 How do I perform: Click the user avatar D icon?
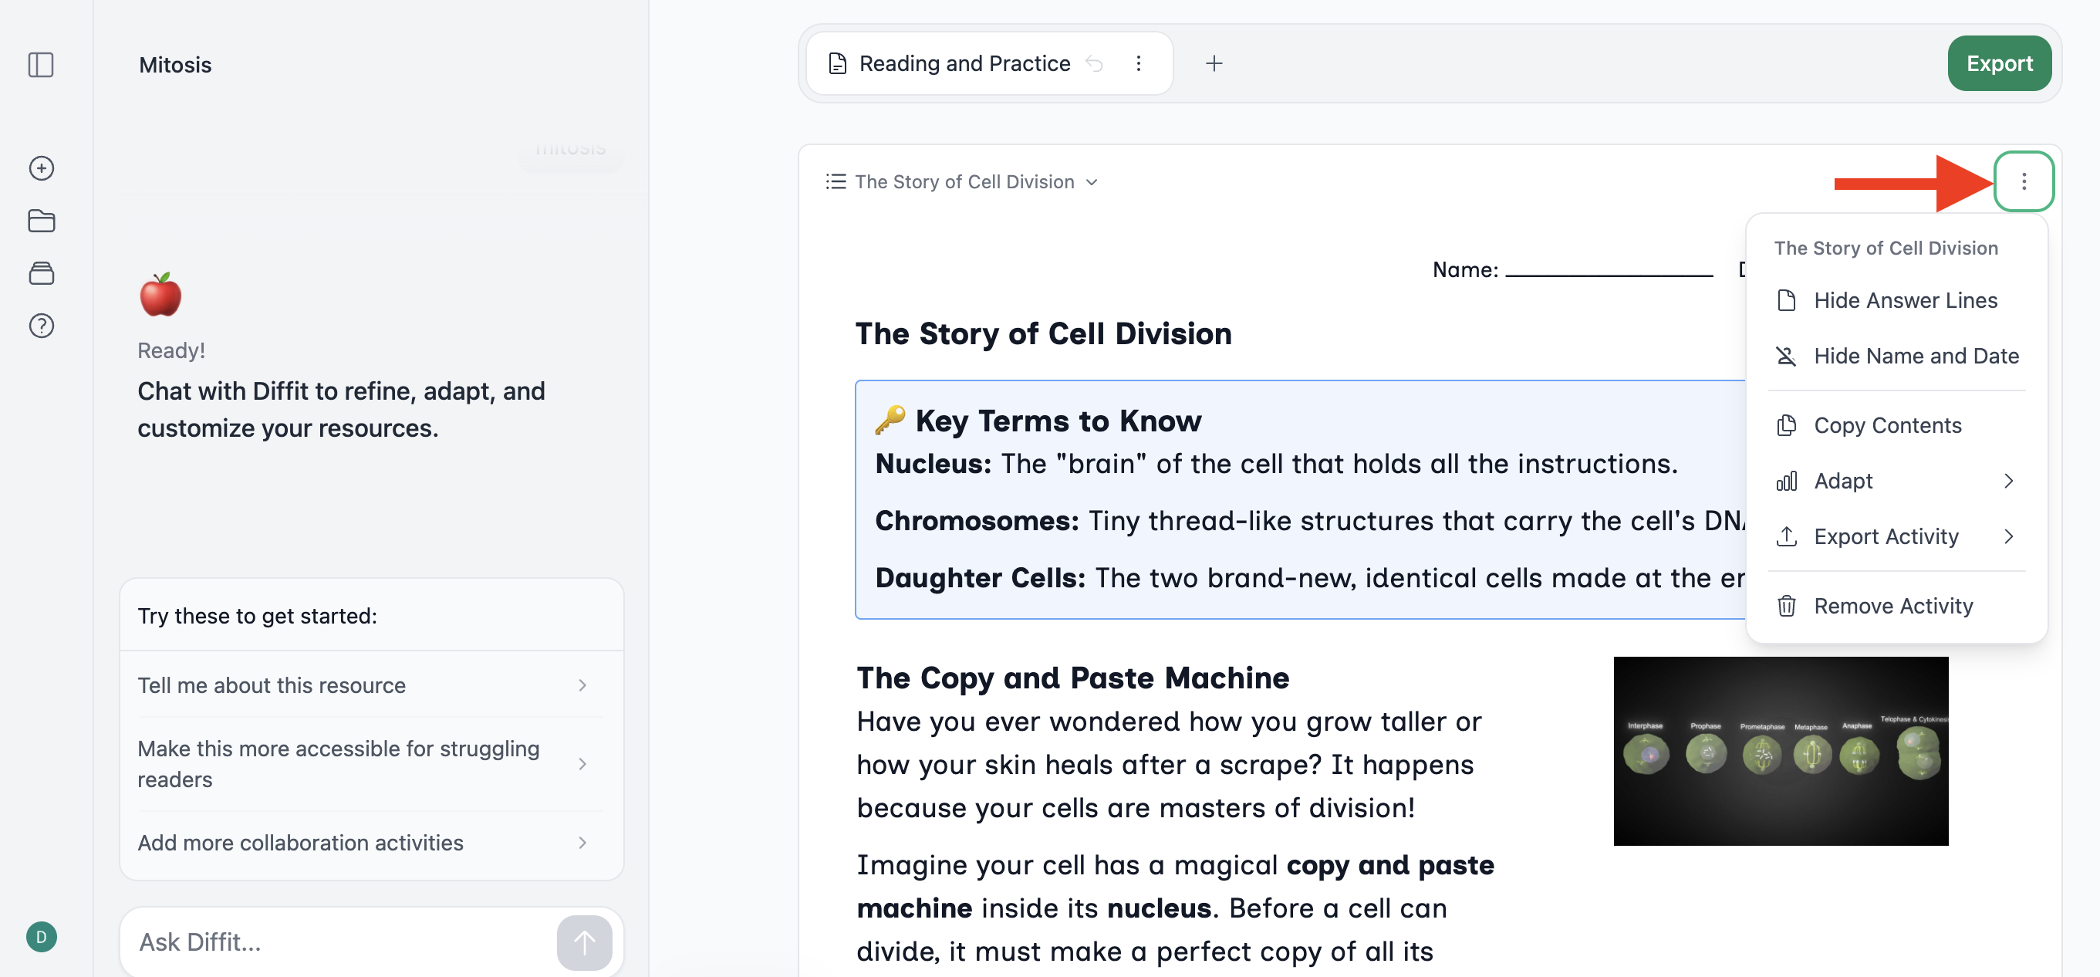(x=41, y=936)
